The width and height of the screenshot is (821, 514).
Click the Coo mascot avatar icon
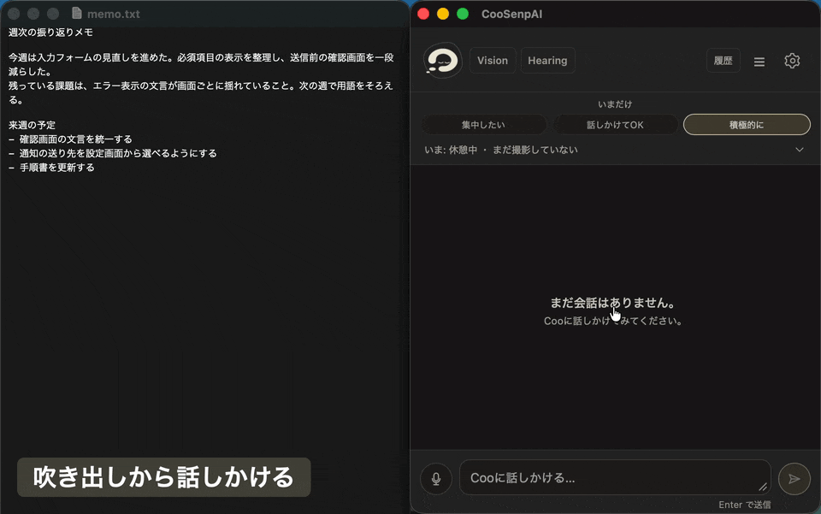click(442, 61)
